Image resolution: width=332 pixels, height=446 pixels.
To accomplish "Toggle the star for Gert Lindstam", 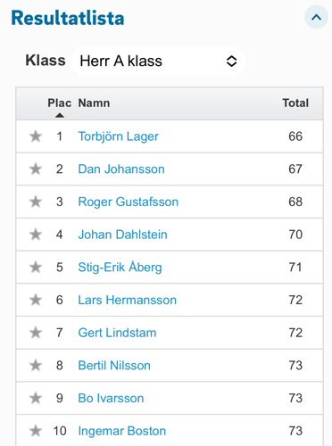I will 36,333.
